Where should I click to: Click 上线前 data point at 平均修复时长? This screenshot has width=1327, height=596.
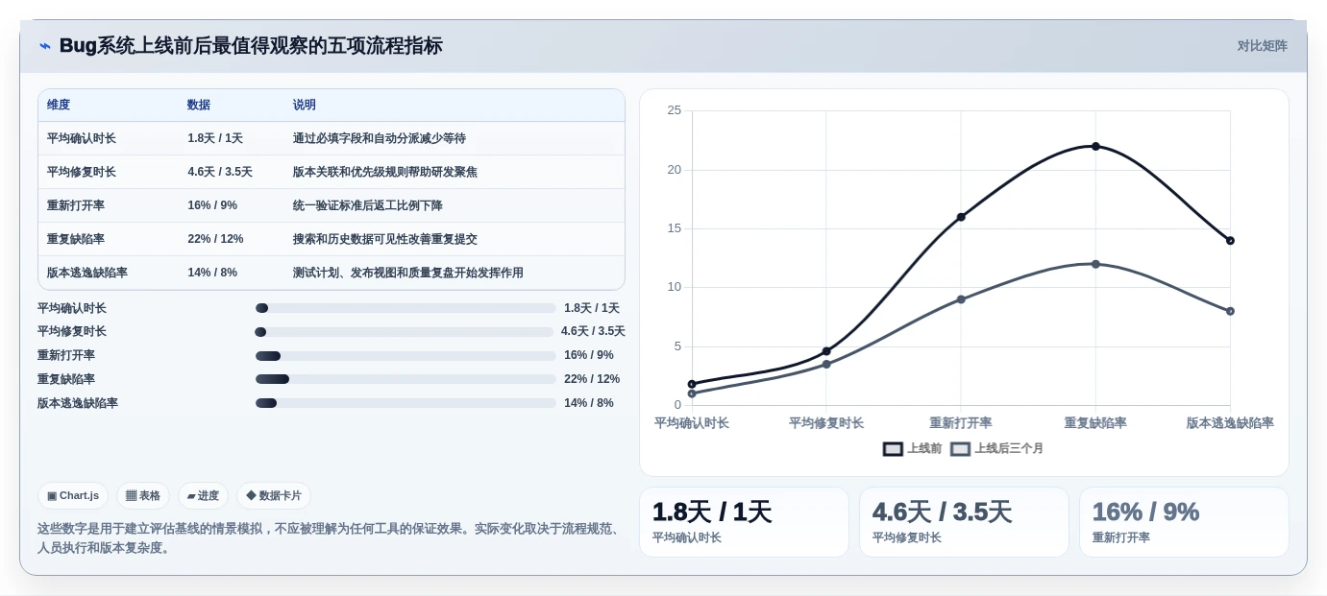coord(826,351)
